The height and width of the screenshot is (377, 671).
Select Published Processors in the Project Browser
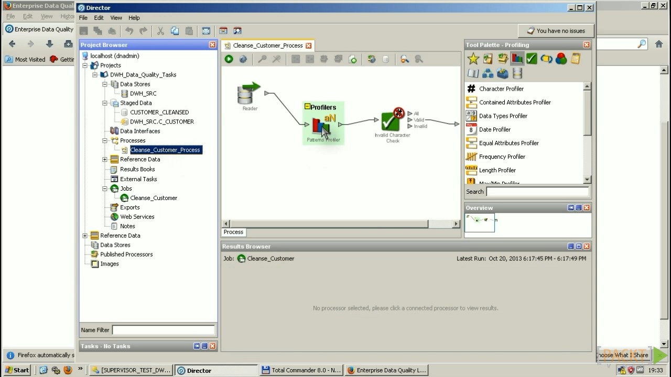click(x=126, y=254)
